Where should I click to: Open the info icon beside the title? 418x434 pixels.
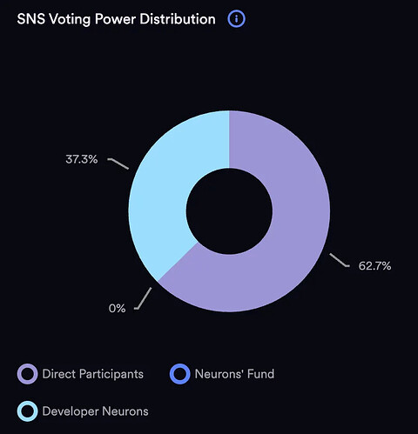click(x=236, y=19)
